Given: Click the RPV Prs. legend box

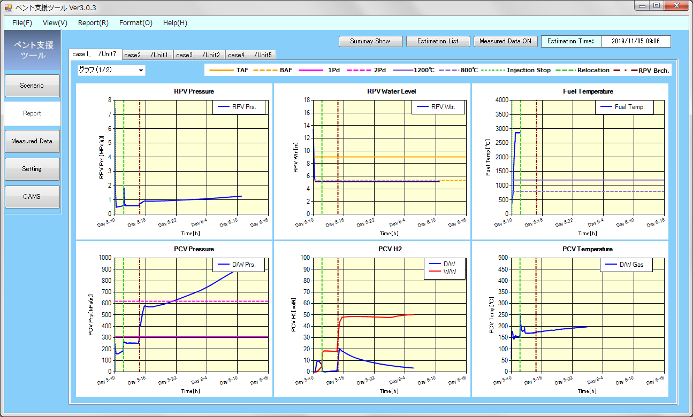Looking at the screenshot, I should (x=239, y=107).
